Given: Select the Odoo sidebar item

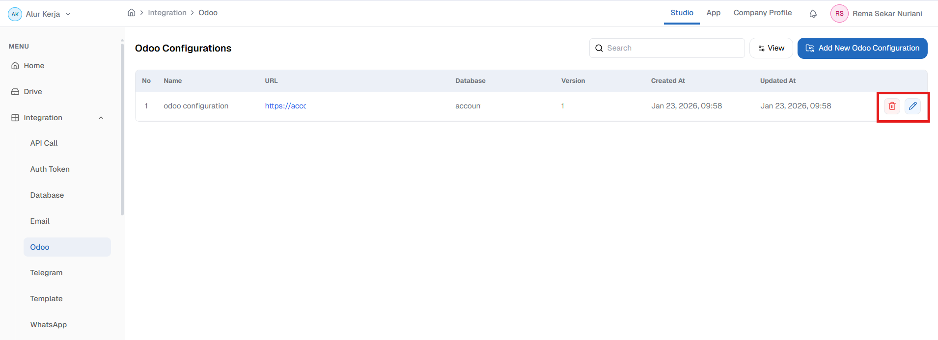Looking at the screenshot, I should [x=67, y=247].
